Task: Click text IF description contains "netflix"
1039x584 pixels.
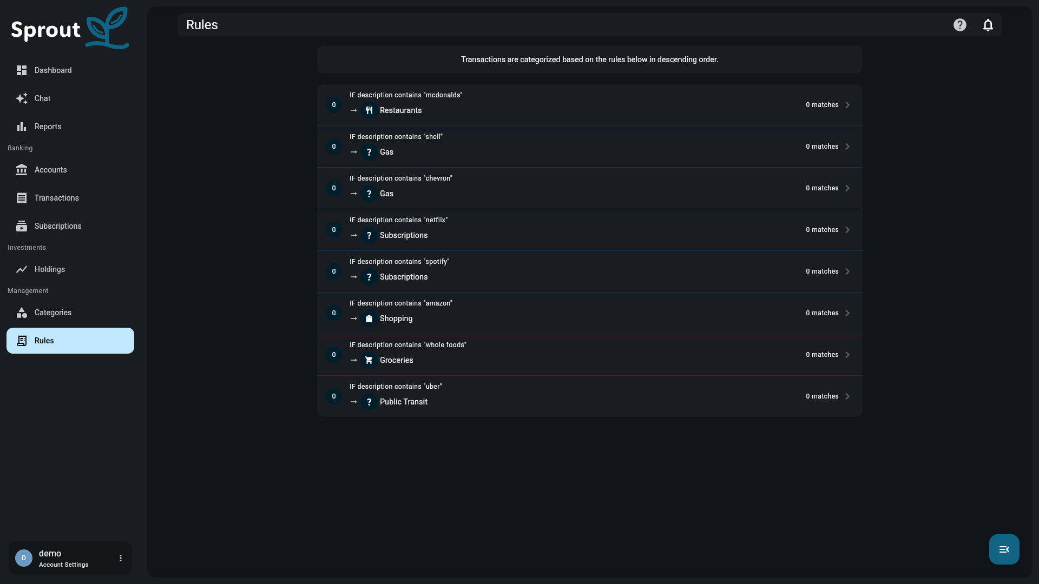Action: click(x=398, y=220)
